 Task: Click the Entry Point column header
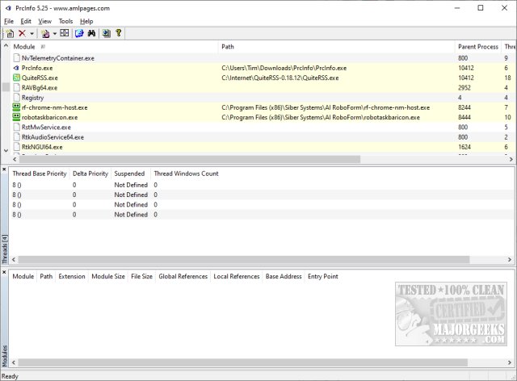(x=323, y=277)
